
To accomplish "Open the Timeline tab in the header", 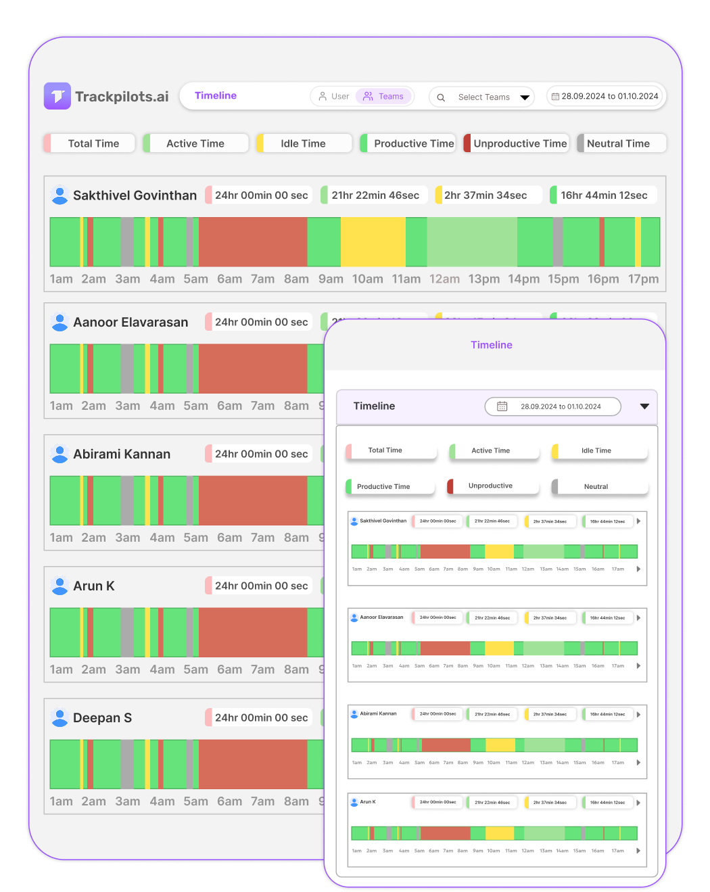I will pyautogui.click(x=216, y=96).
